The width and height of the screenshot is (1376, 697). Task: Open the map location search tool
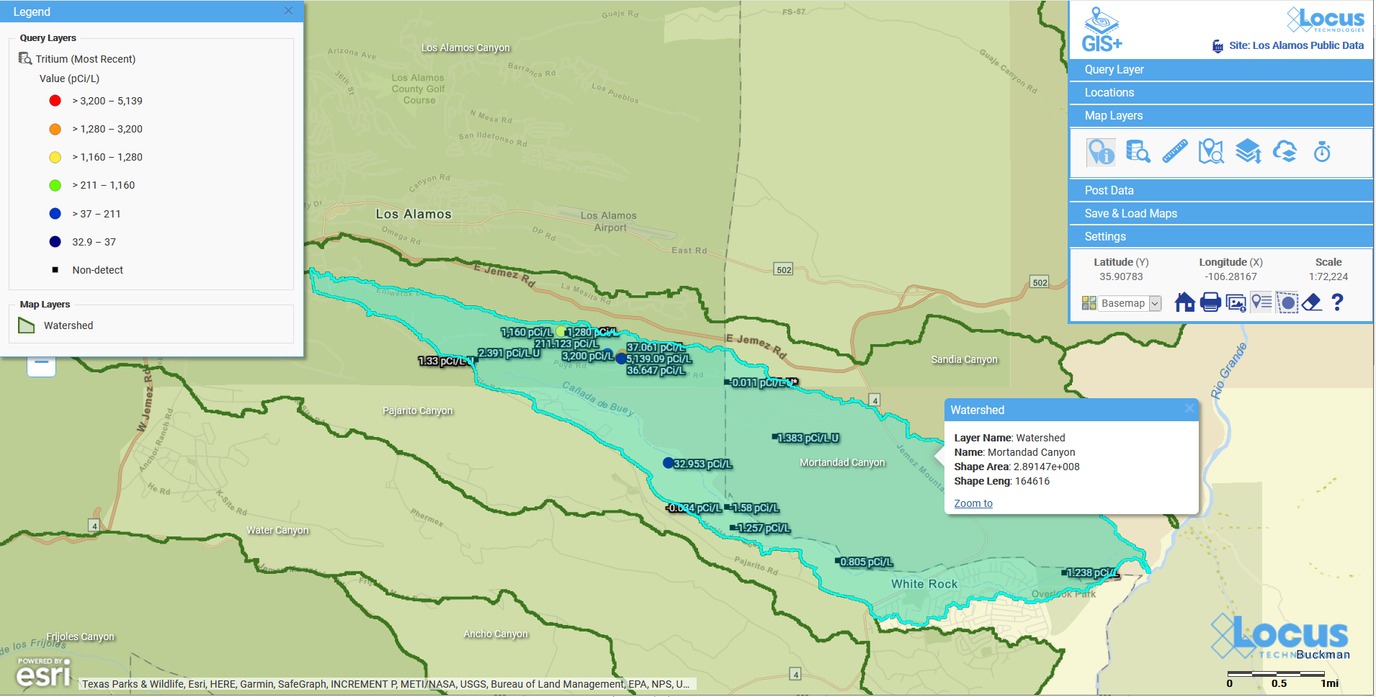click(x=1211, y=152)
